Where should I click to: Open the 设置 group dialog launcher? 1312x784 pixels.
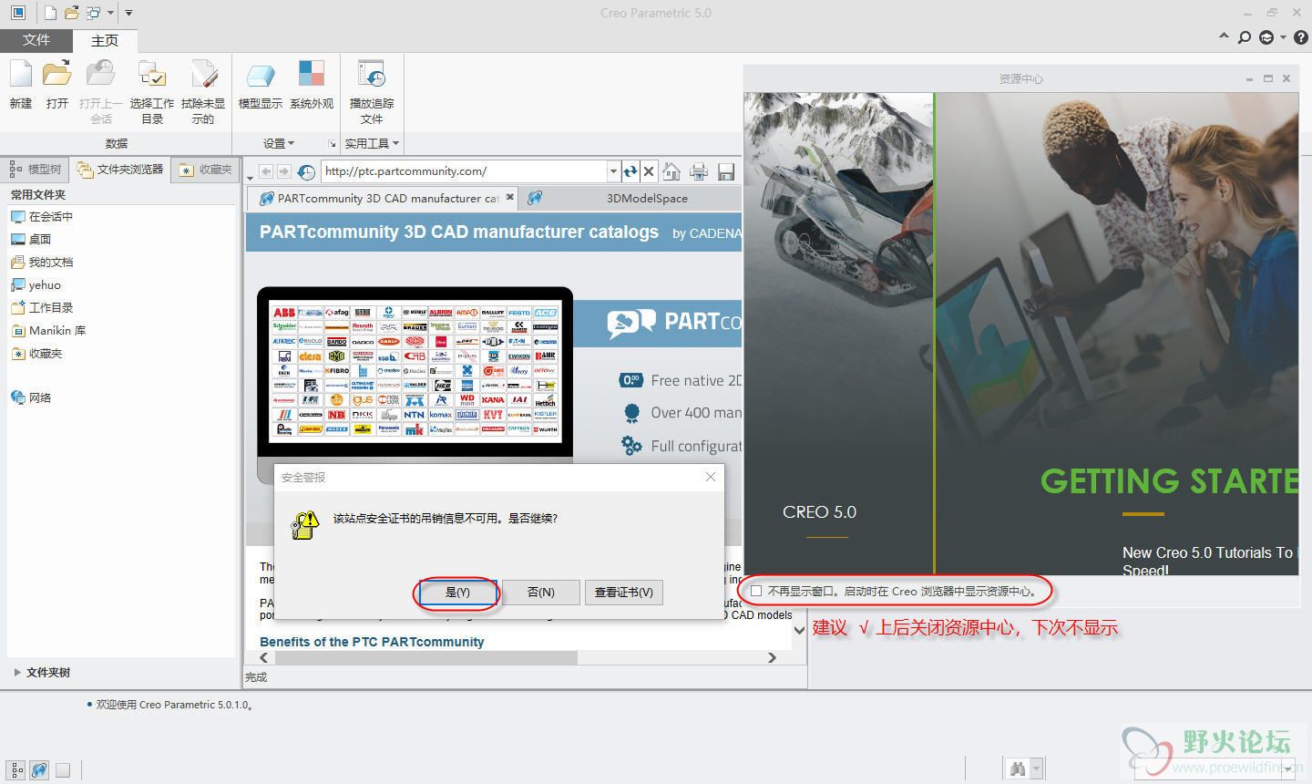tap(332, 144)
